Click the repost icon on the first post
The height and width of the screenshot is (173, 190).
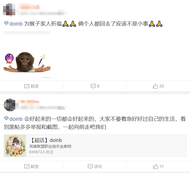coord(27,86)
